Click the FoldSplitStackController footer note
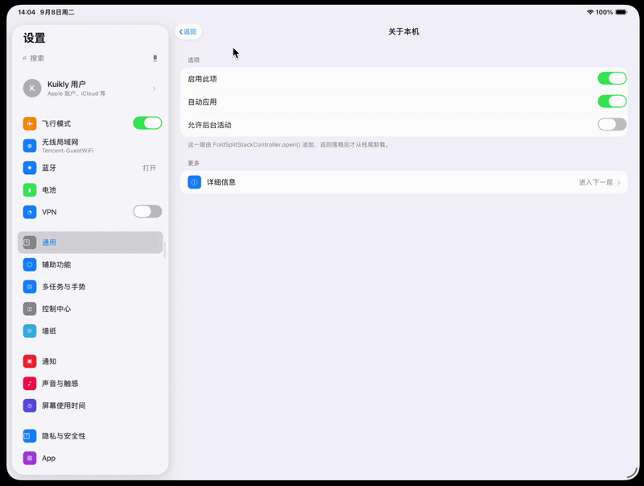This screenshot has height=486, width=644. pos(289,145)
